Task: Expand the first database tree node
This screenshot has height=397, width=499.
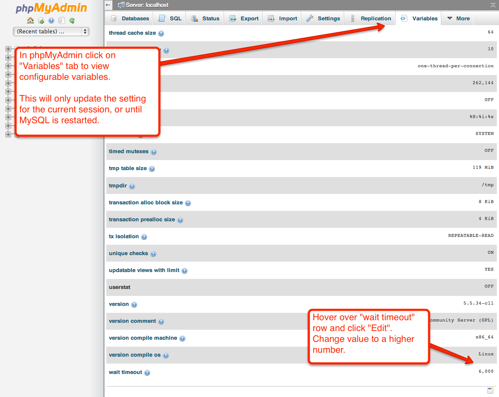Action: pos(8,49)
